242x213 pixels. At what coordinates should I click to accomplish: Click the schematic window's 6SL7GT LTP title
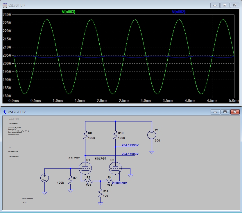17,112
